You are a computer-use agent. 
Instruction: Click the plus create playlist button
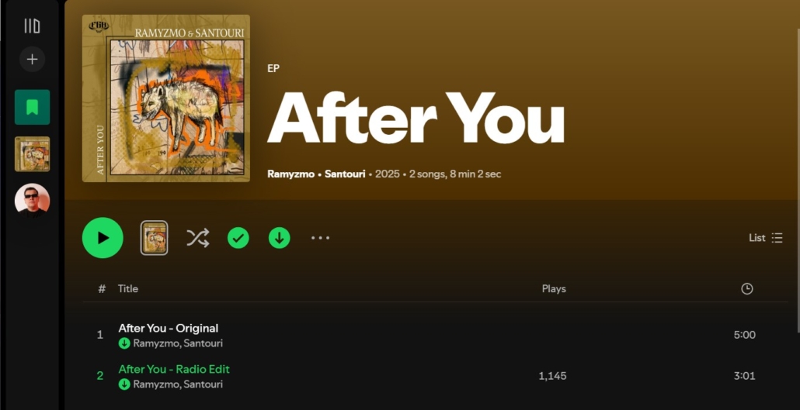32,60
